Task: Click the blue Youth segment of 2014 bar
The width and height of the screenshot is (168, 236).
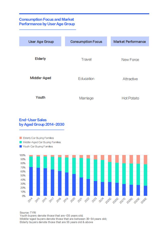Action: 31,181
